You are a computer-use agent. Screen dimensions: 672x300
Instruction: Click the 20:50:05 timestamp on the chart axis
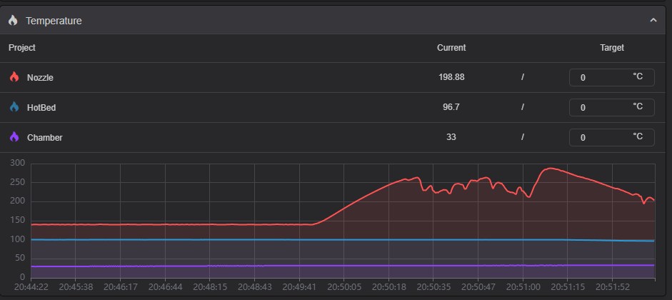(344, 287)
